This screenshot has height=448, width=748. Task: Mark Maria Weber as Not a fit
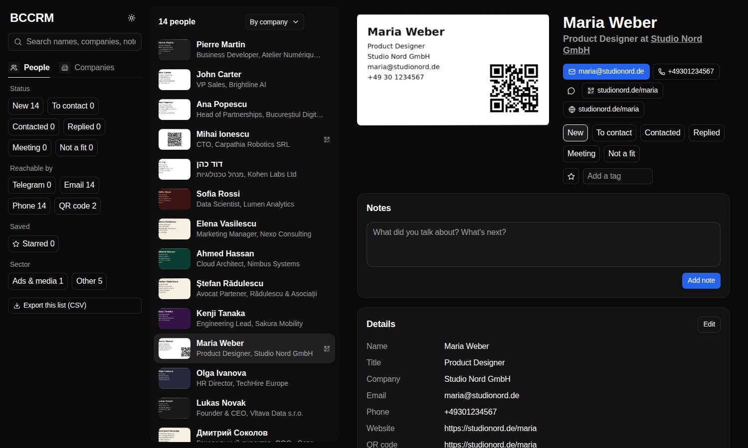(x=621, y=154)
